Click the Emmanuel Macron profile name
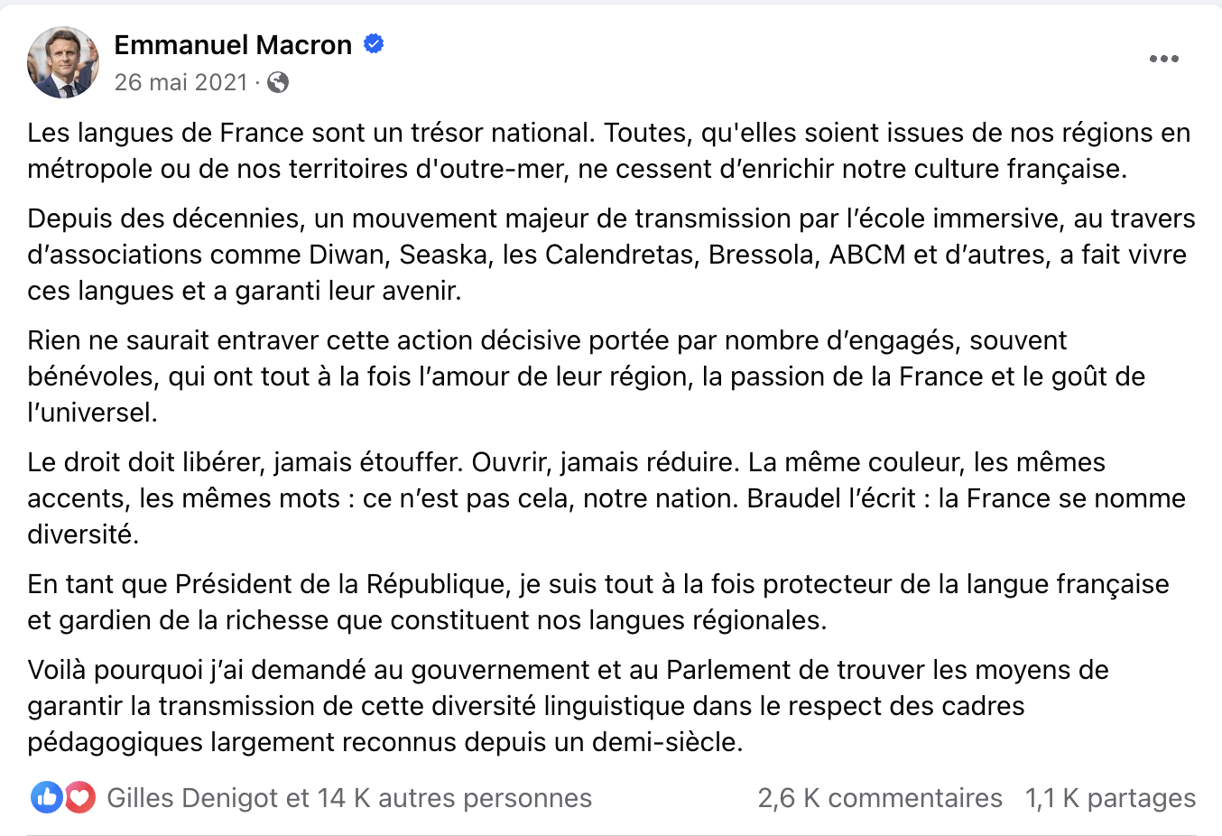Viewport: 1222px width, 836px height. pyautogui.click(x=233, y=45)
